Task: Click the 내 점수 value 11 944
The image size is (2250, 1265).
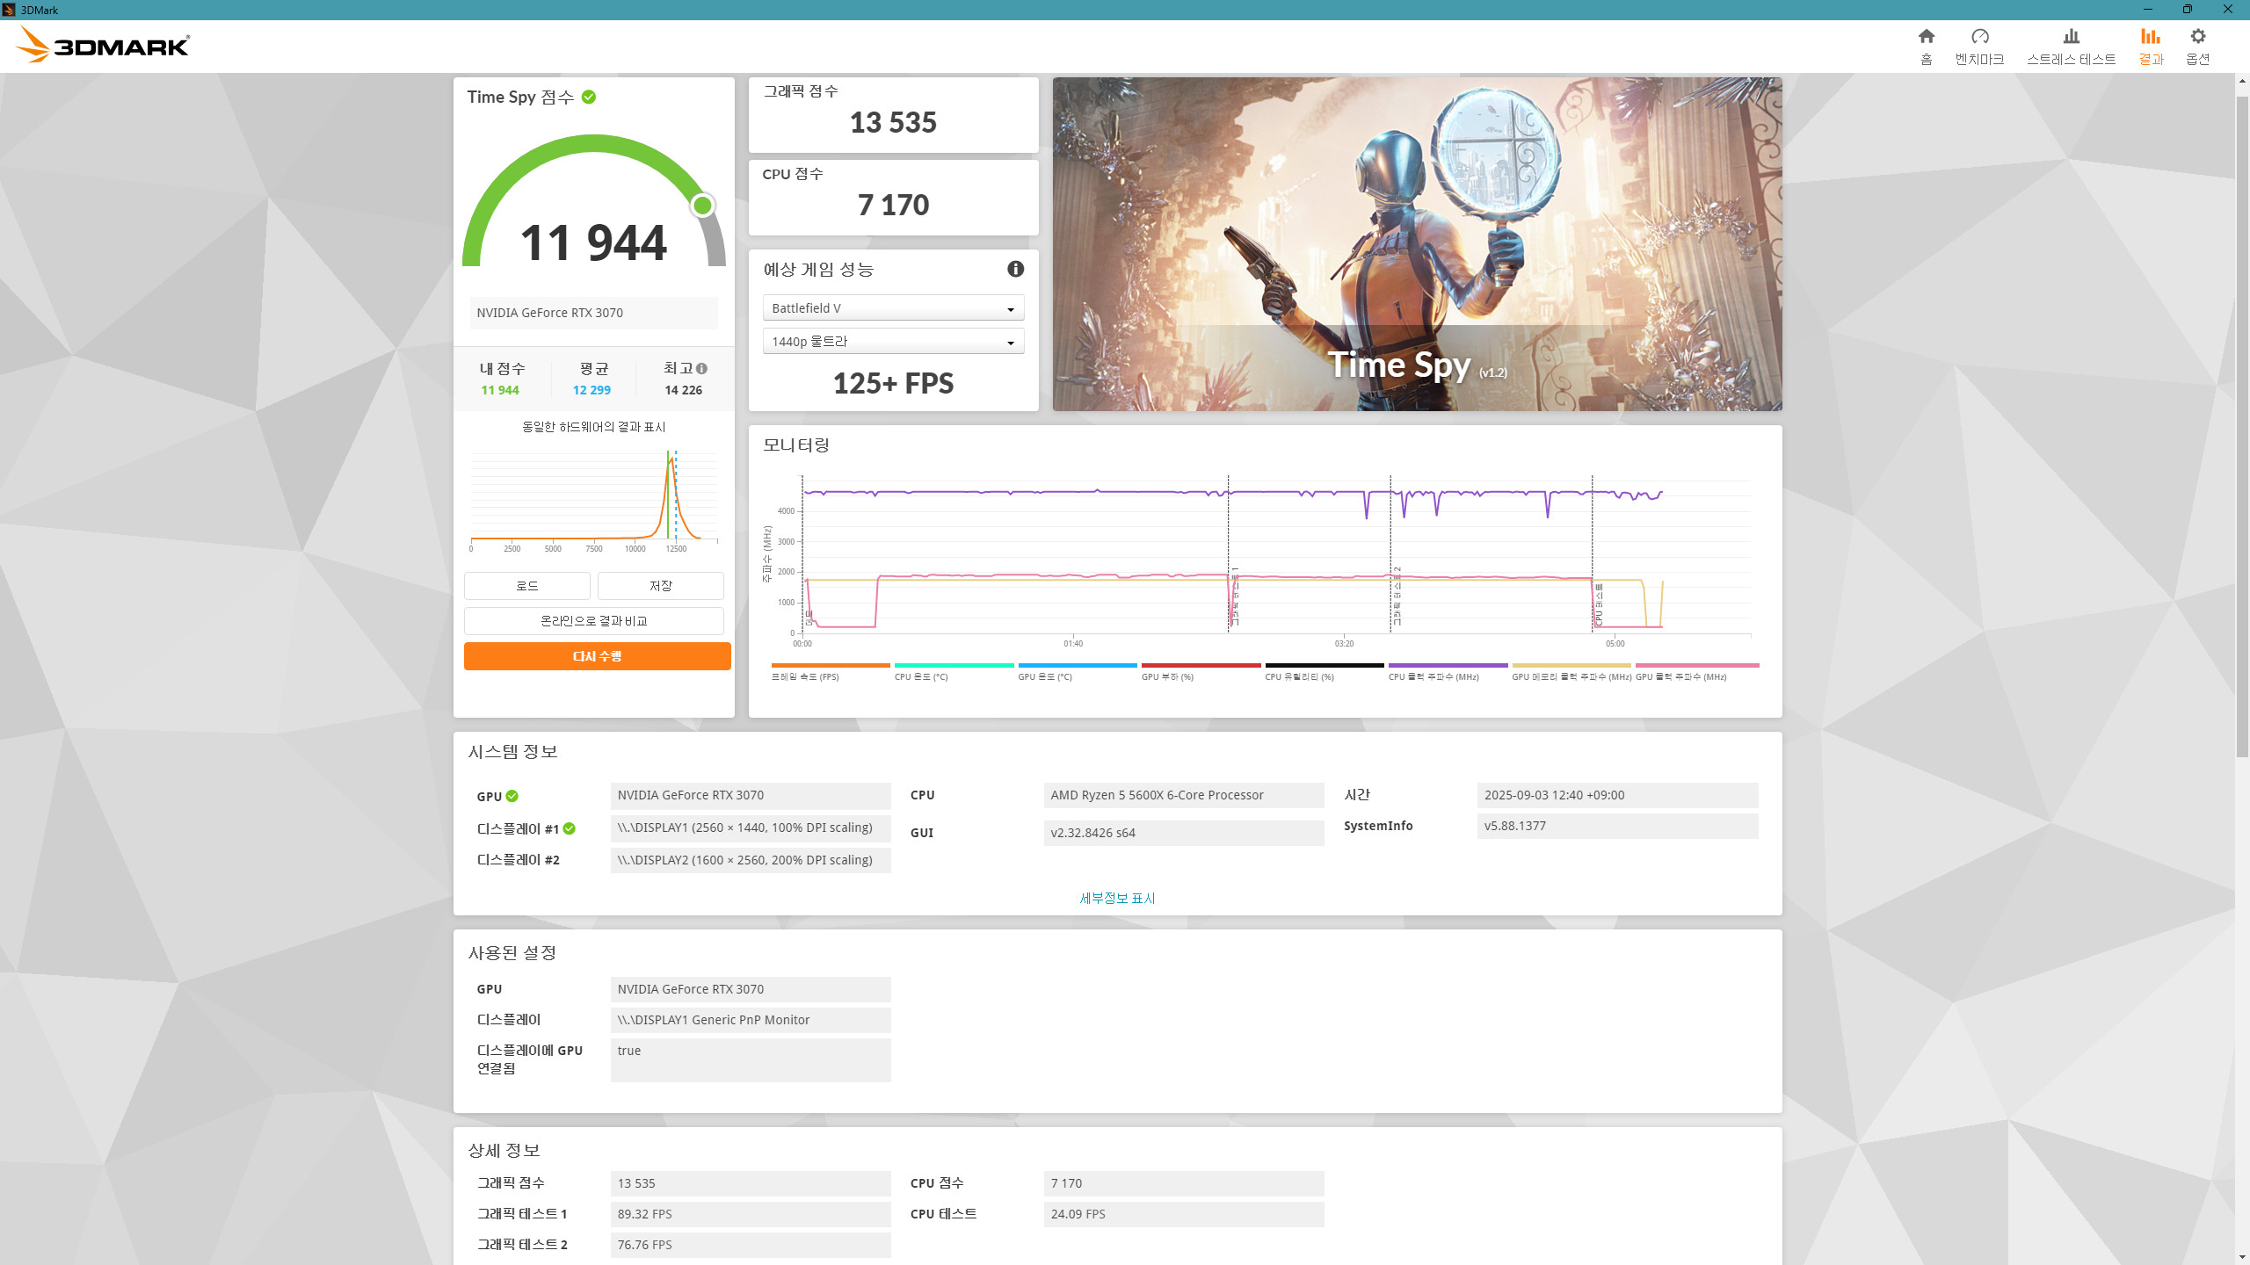Action: coord(500,390)
